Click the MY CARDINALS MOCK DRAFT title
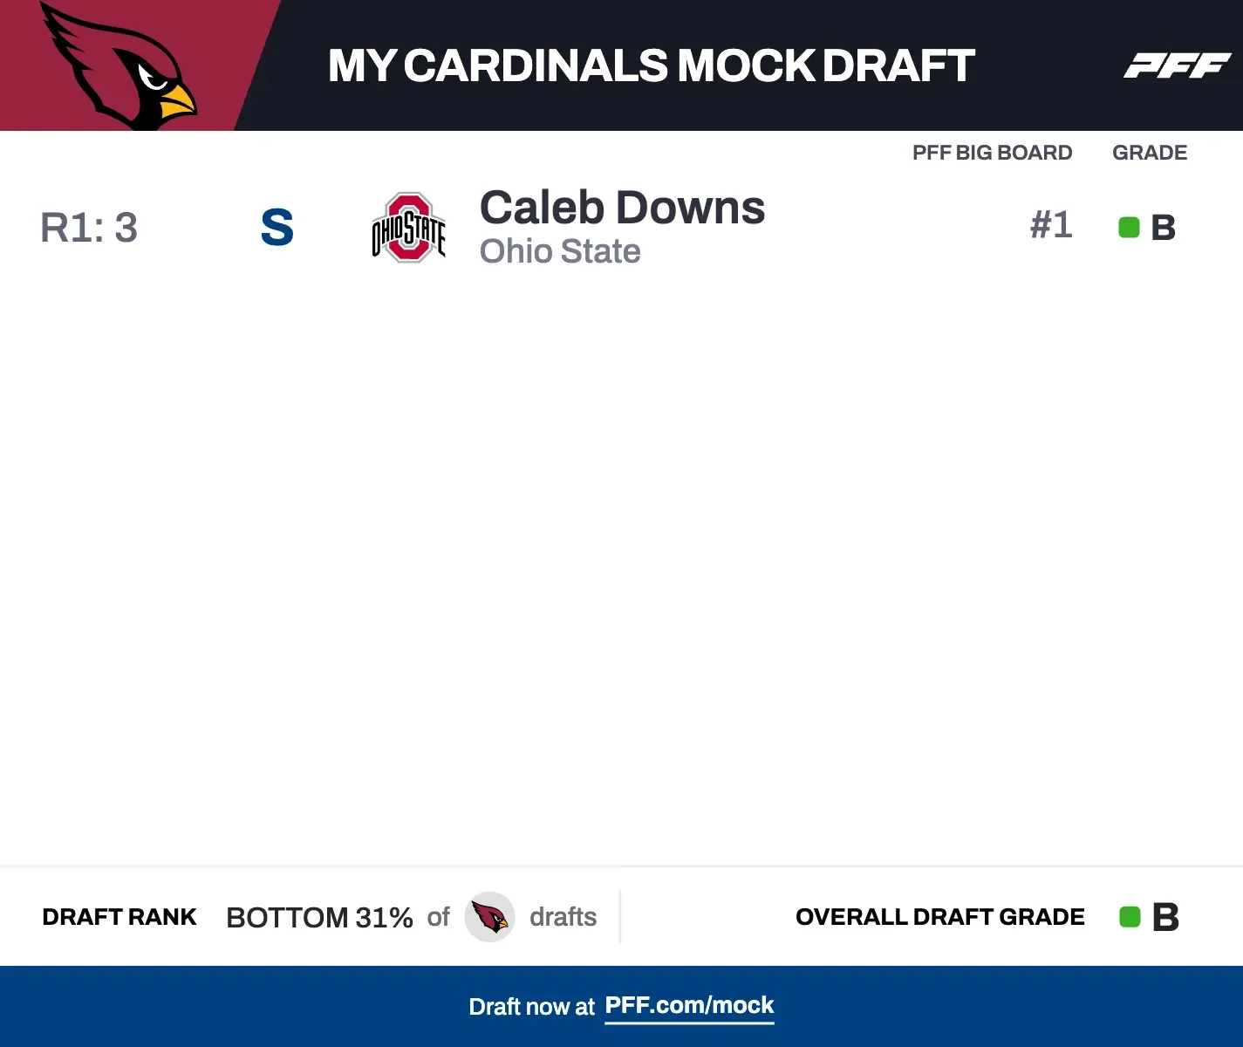 tap(651, 65)
